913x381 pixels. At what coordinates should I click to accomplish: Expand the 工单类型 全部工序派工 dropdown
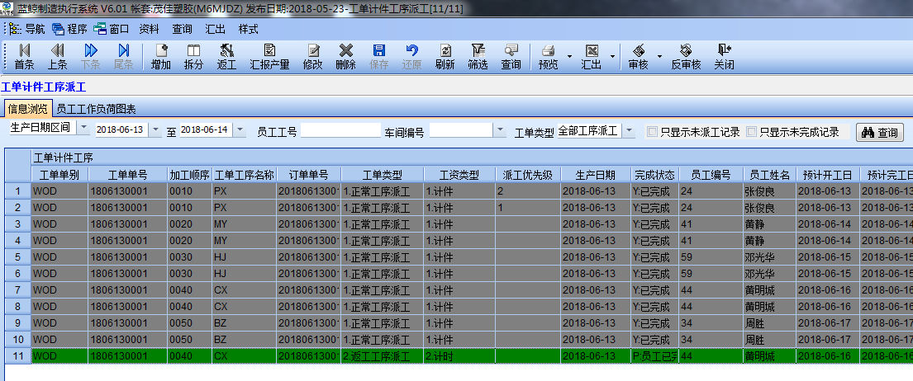(629, 131)
